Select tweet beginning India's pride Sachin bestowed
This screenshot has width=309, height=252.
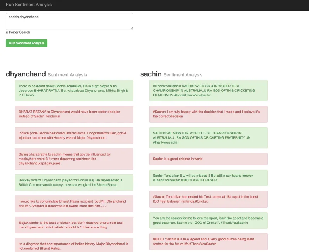point(74,135)
